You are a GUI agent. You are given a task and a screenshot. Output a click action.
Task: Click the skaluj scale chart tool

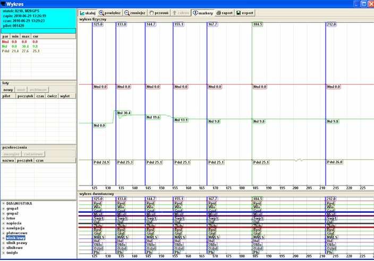[88, 13]
